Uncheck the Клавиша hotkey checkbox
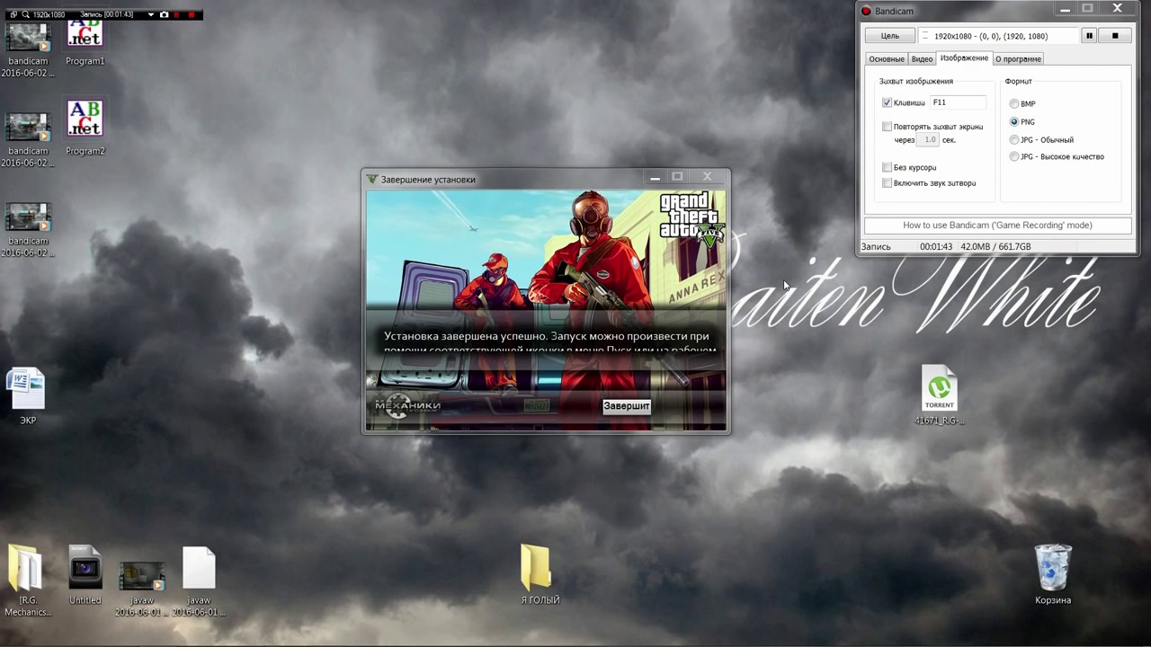1151x647 pixels. pos(888,103)
